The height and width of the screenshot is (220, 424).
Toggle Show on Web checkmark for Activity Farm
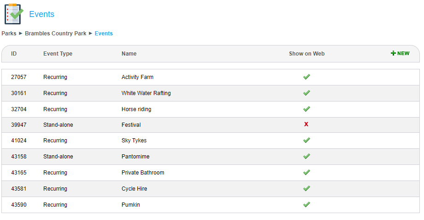click(x=307, y=77)
